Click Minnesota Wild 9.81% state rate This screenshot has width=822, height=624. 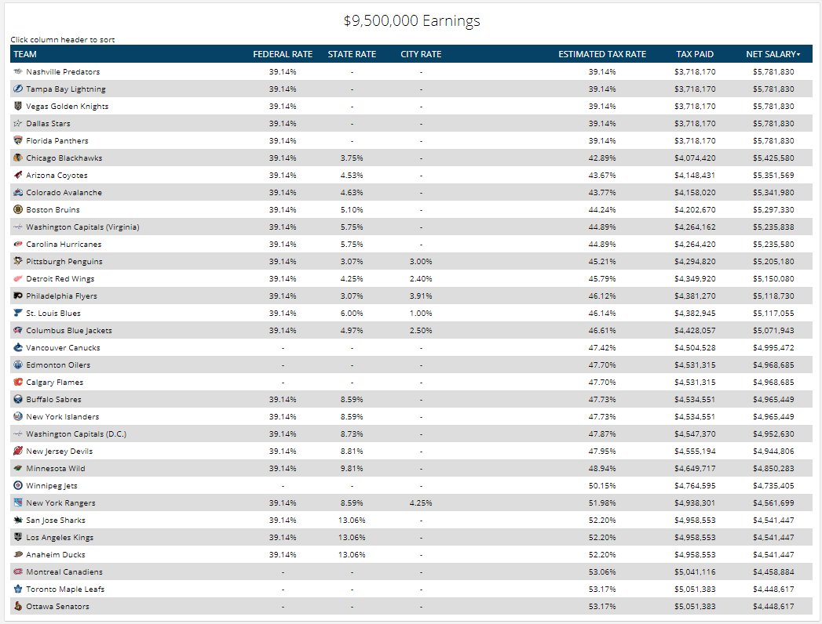(x=352, y=468)
